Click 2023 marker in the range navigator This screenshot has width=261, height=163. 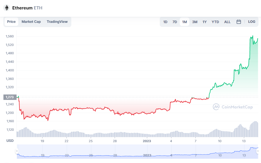pos(147,155)
